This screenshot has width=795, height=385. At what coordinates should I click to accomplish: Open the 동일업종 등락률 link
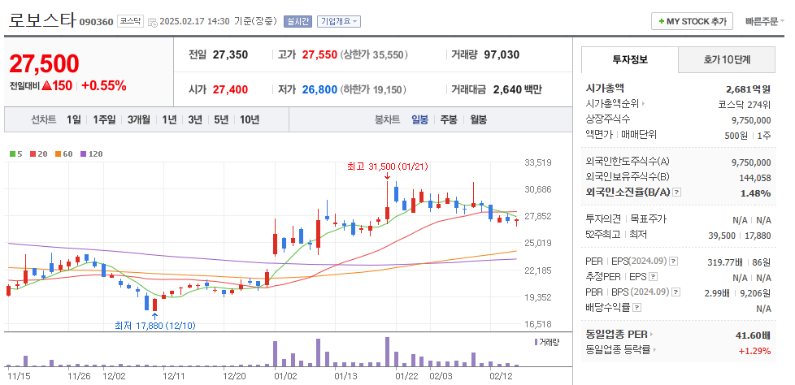[x=619, y=349]
